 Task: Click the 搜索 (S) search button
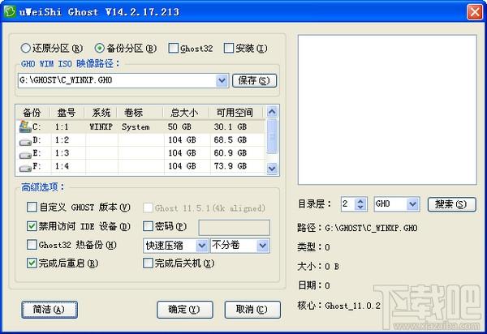(x=451, y=204)
